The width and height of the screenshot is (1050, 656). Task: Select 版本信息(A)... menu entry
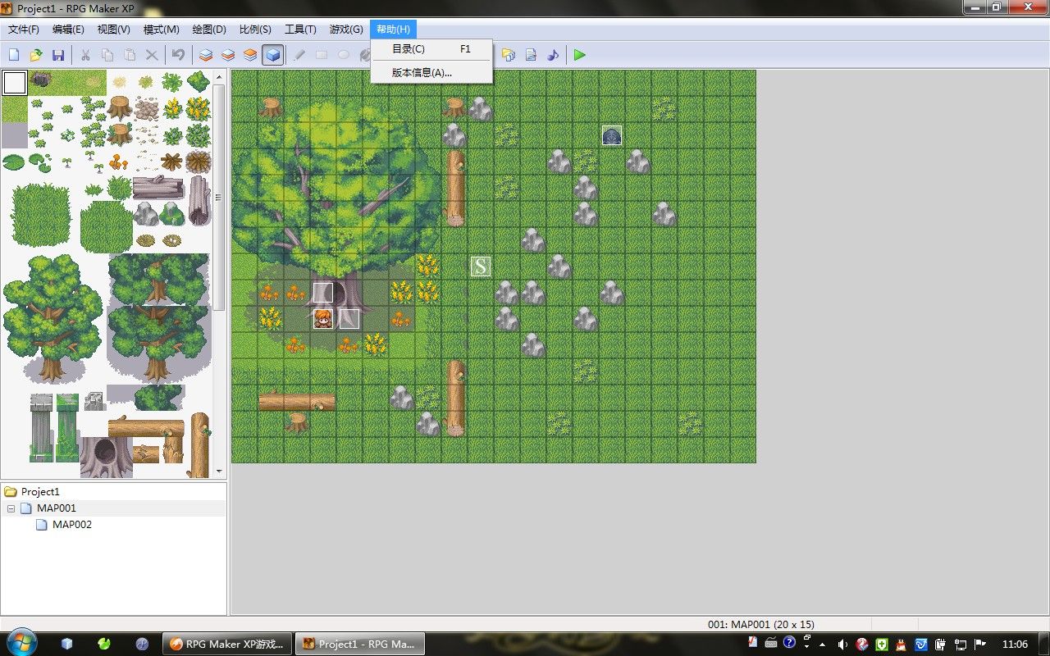click(x=422, y=72)
